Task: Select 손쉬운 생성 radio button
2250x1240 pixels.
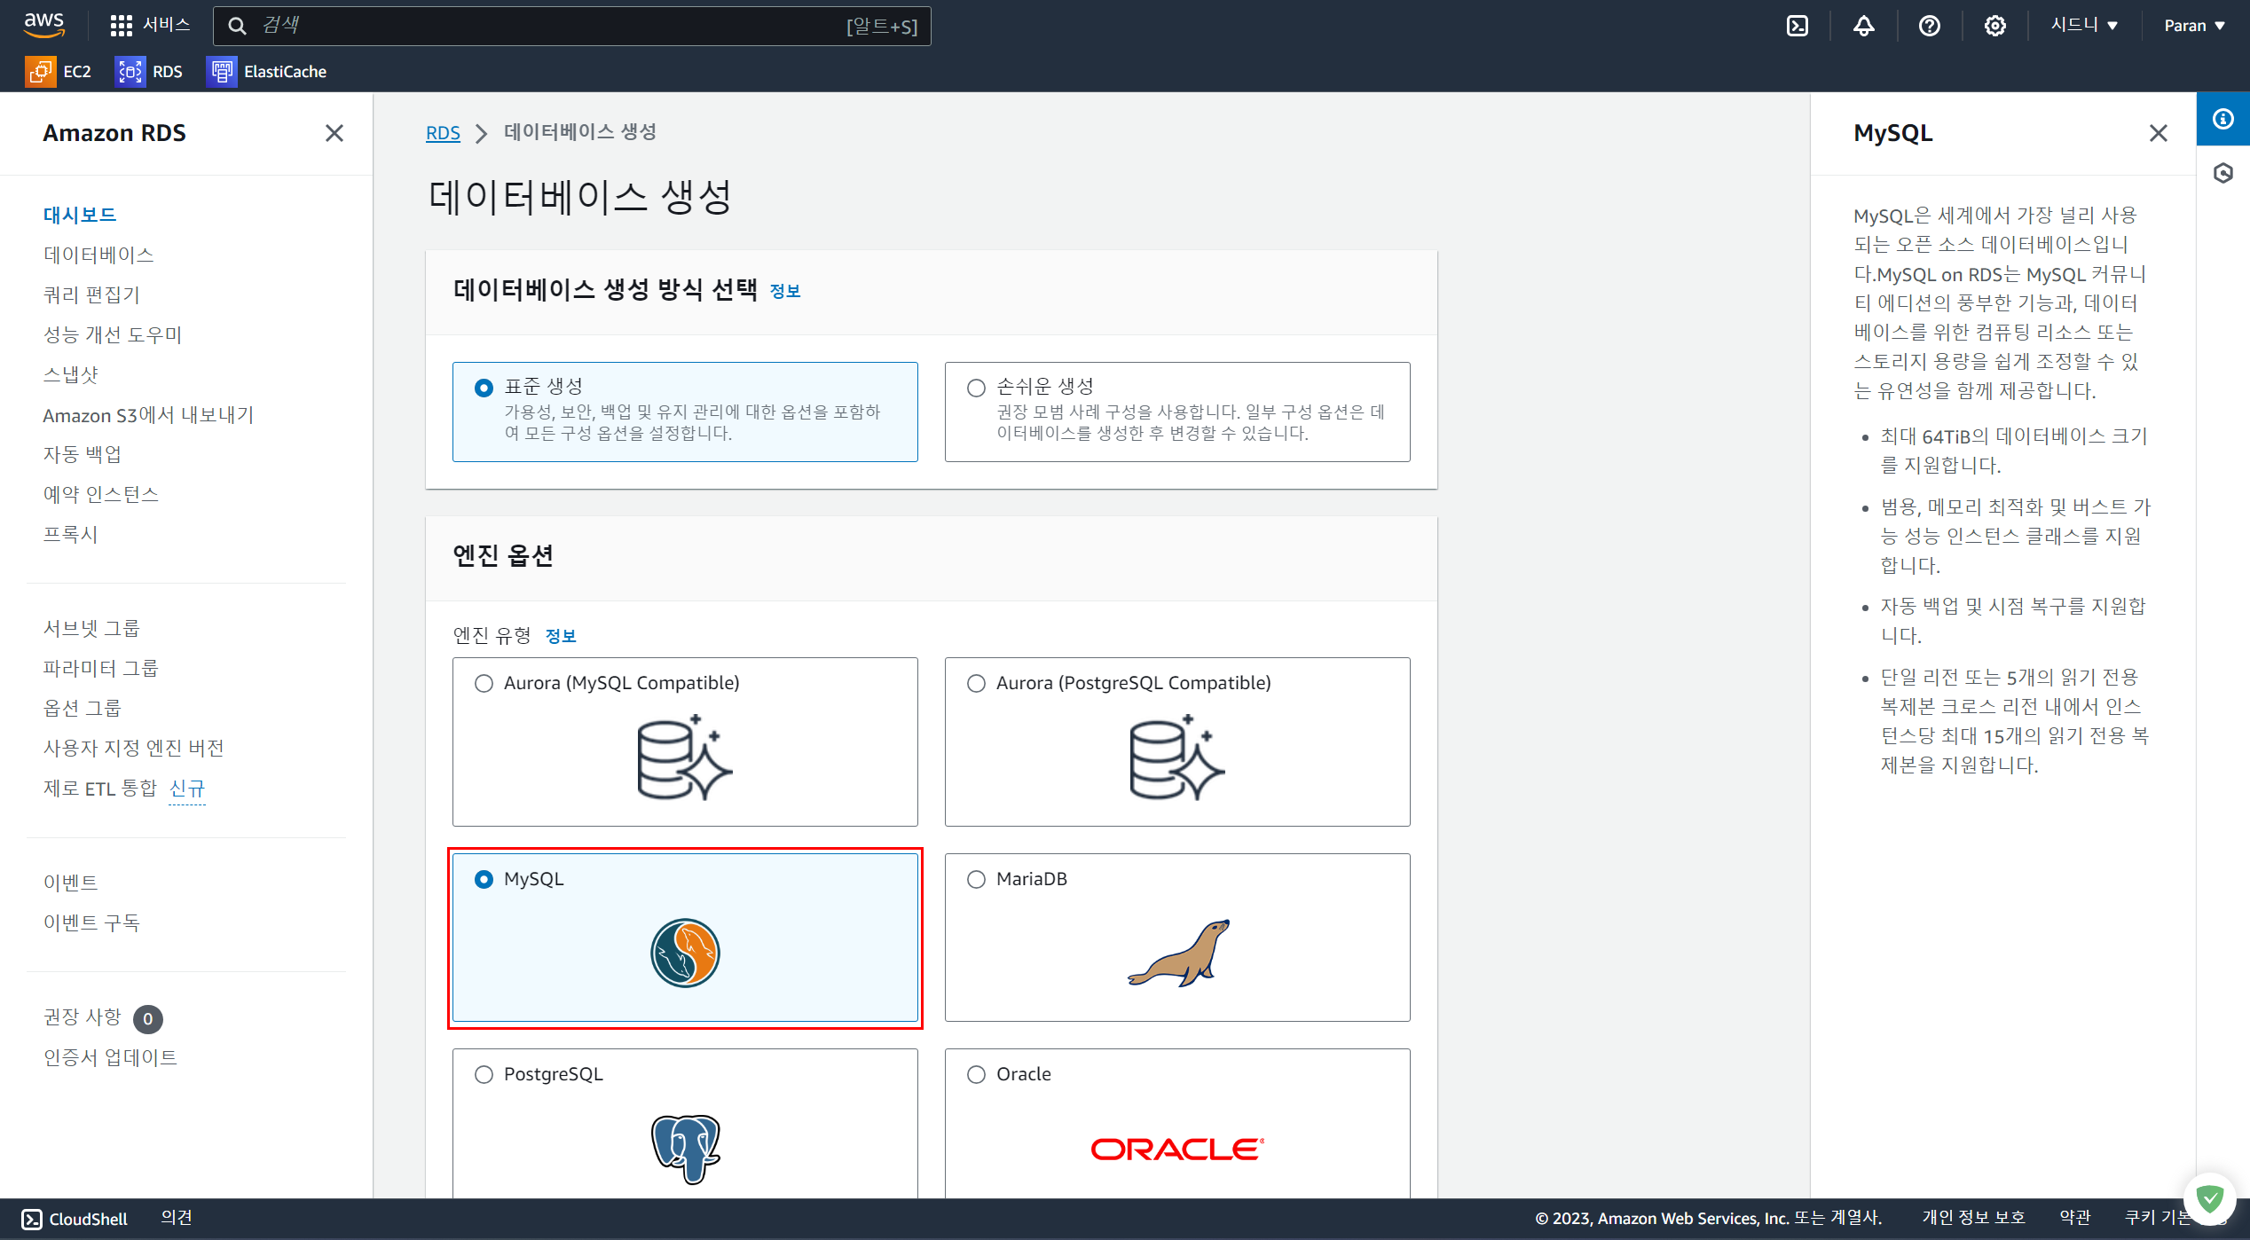Action: pos(976,388)
